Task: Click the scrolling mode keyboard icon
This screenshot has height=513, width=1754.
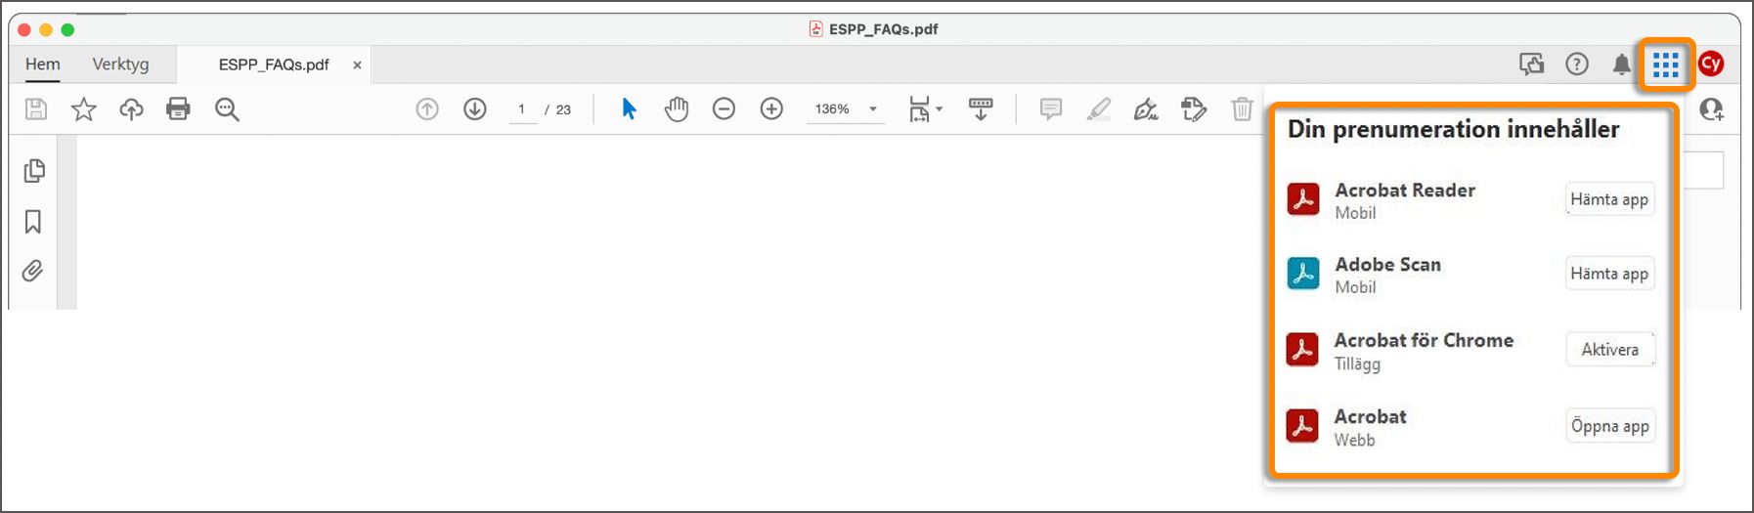Action: point(981,109)
